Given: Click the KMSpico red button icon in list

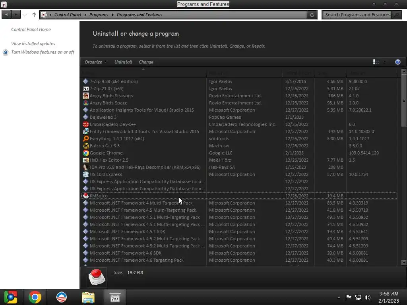Looking at the screenshot, I should [x=86, y=196].
